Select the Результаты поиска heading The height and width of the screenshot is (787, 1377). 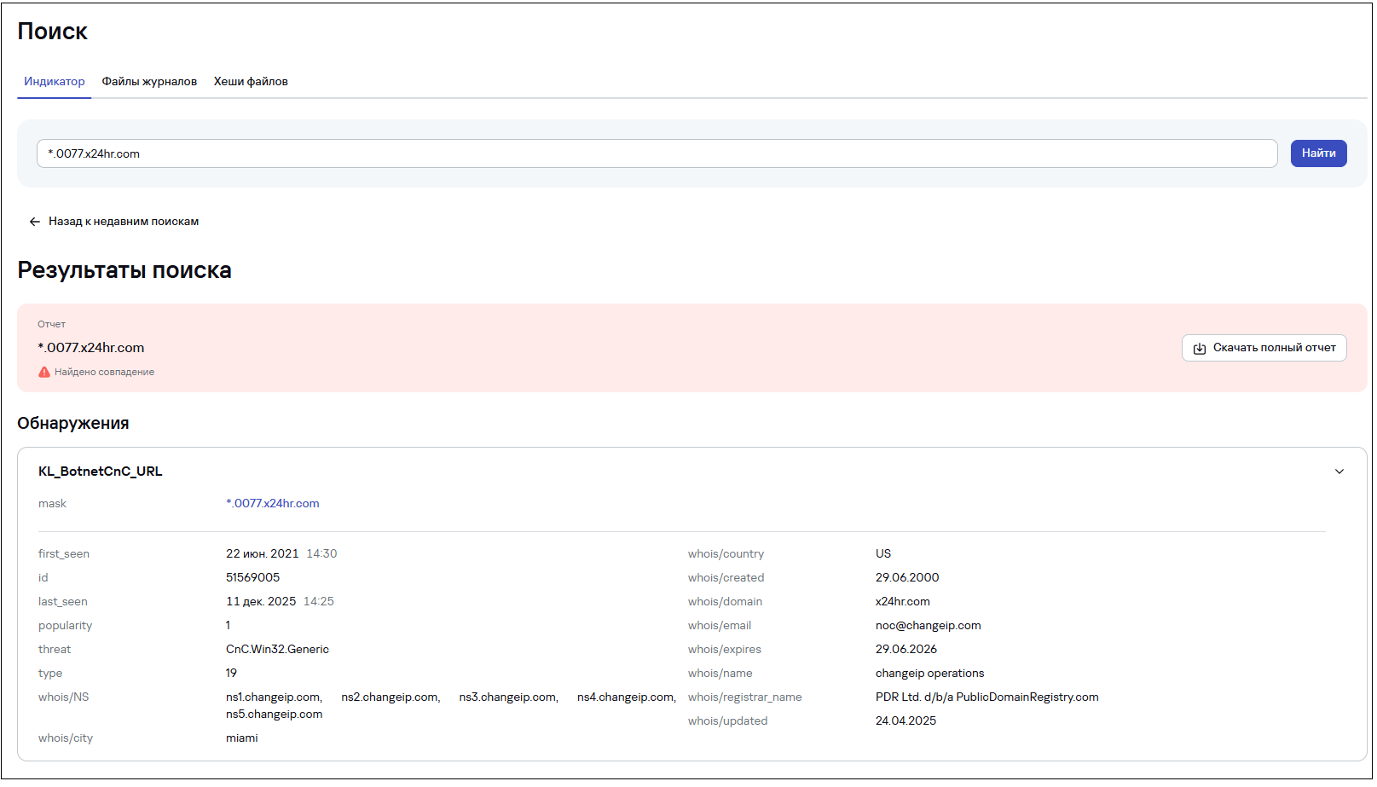pos(124,270)
